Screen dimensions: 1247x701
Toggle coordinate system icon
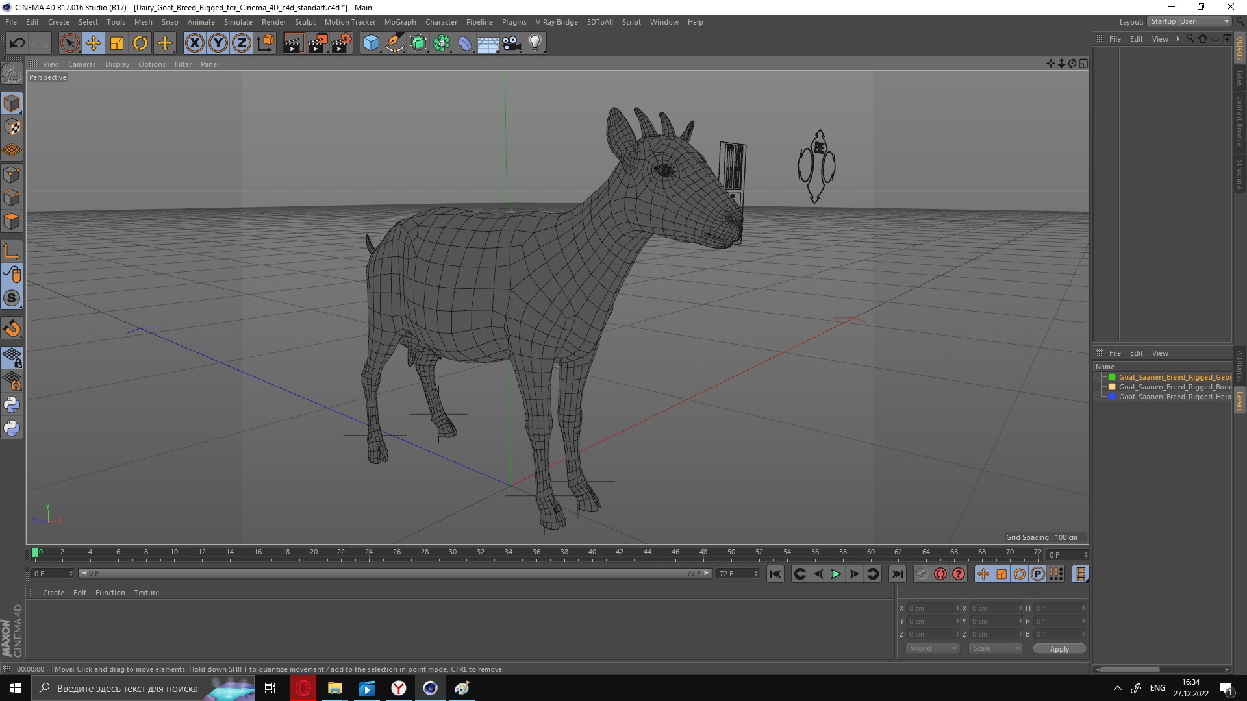point(265,43)
